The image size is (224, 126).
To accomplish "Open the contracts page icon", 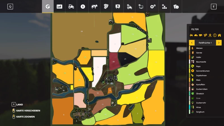I will pyautogui.click(x=106, y=6).
